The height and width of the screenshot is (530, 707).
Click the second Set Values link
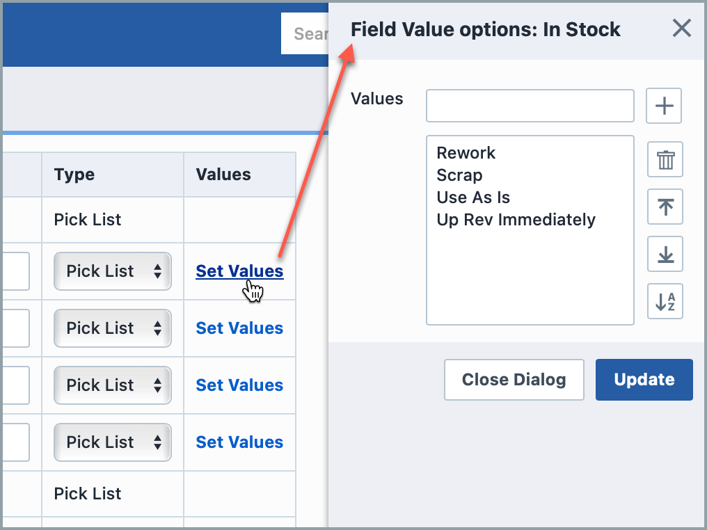coord(239,328)
